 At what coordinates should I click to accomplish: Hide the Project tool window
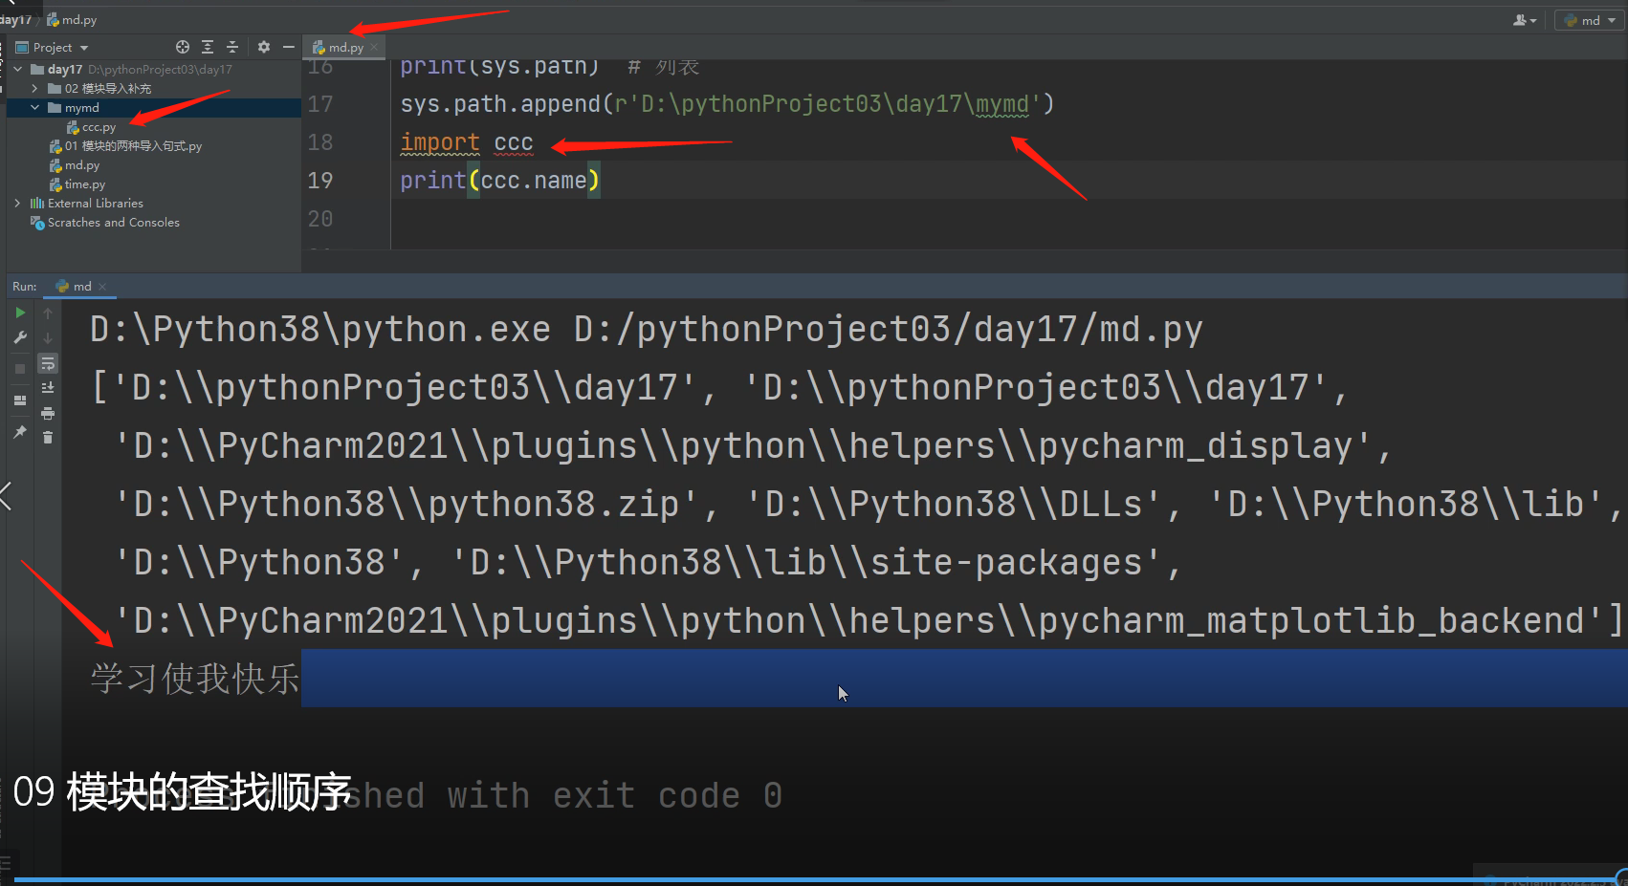click(x=288, y=47)
